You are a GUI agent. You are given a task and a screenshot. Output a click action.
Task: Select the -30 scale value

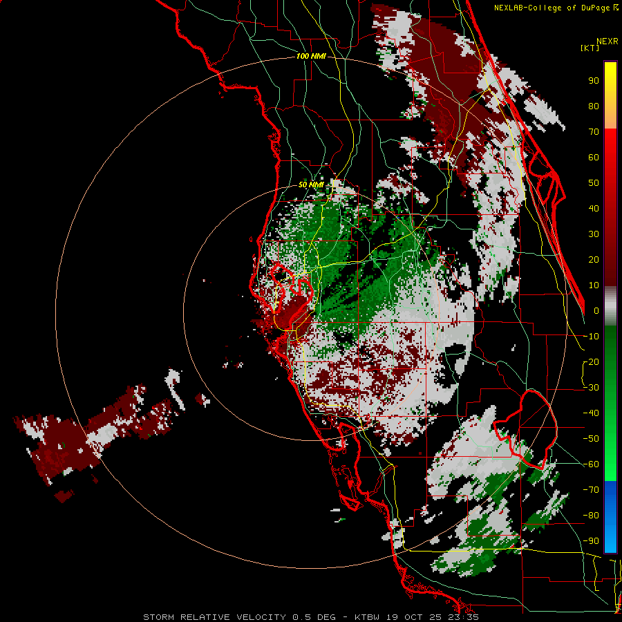591,388
